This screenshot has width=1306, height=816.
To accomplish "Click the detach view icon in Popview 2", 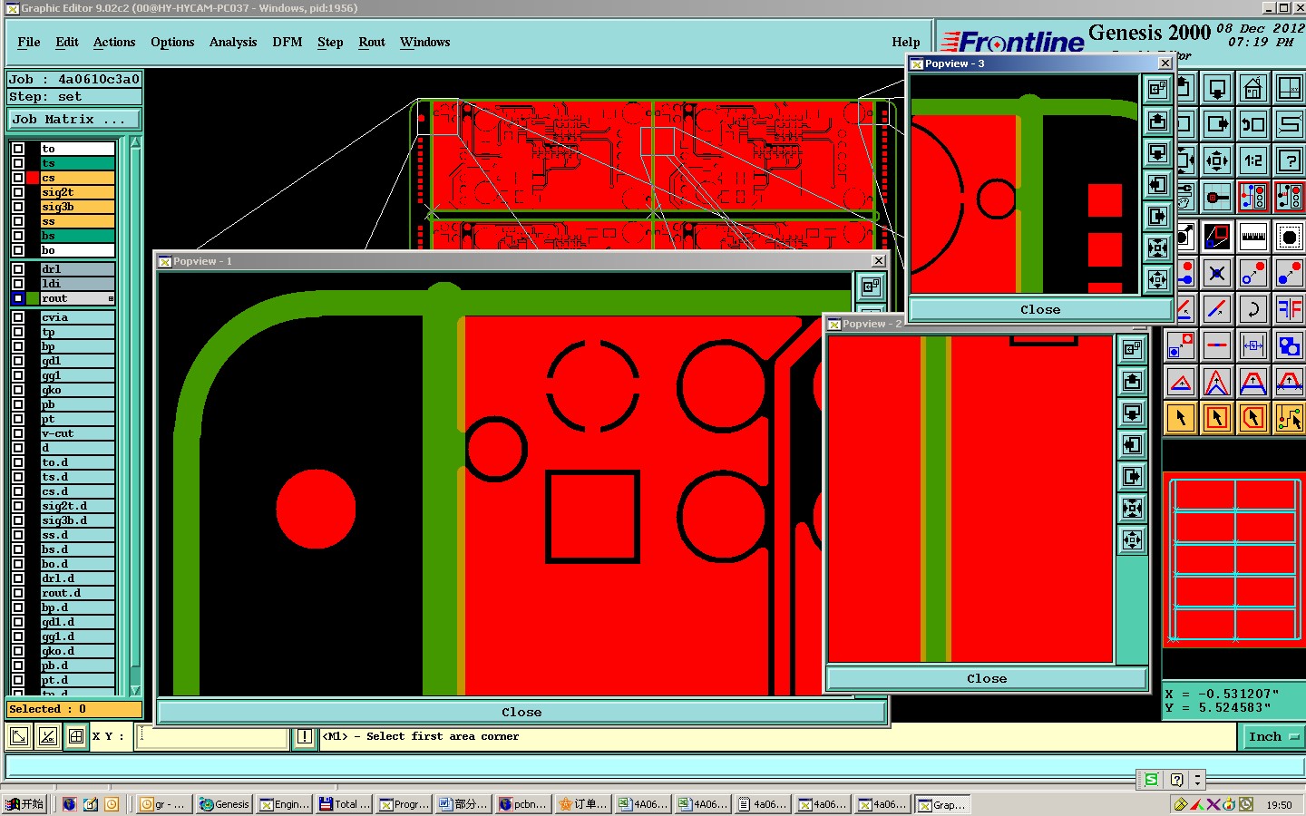I will [x=1132, y=349].
